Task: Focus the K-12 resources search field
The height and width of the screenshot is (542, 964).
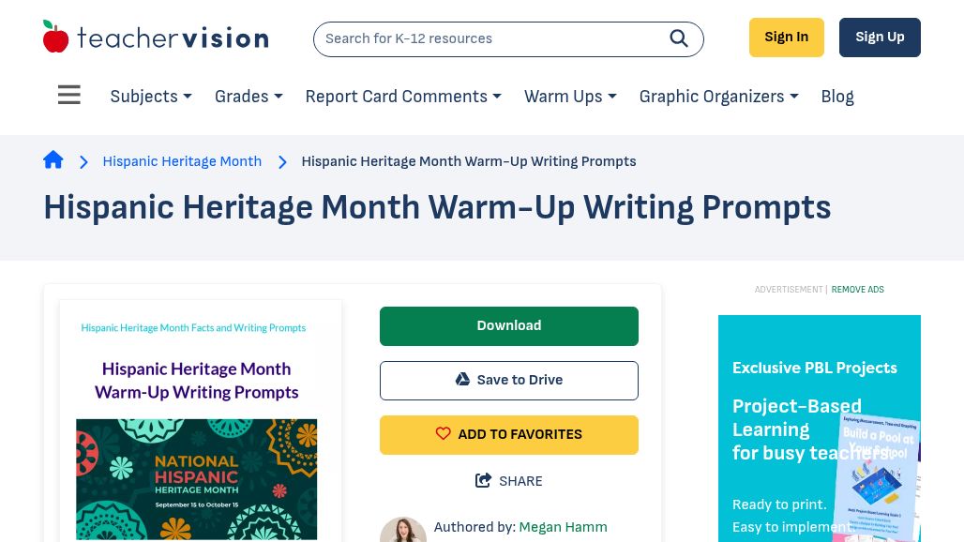Action: (x=488, y=38)
